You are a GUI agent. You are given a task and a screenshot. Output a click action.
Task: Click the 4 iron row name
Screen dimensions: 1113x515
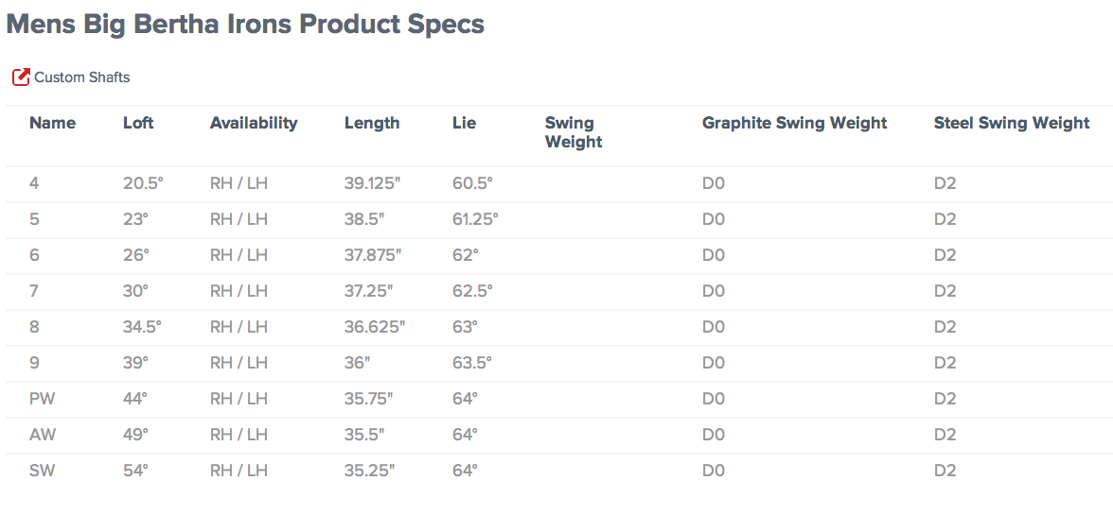[34, 183]
